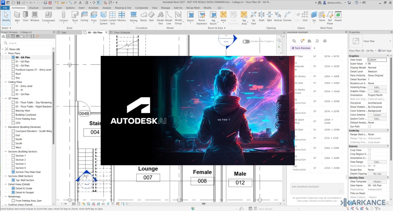Select the Railing tool
393x211 pixels.
pyautogui.click(x=134, y=17)
